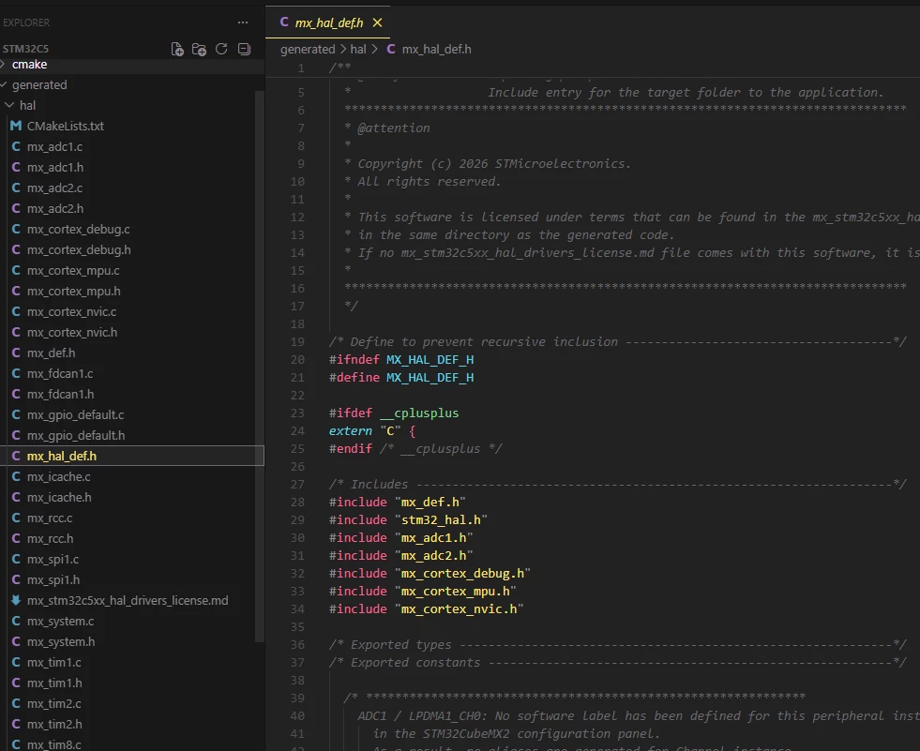Expand the cmake folder
Viewport: 920px width, 751px height.
point(132,65)
